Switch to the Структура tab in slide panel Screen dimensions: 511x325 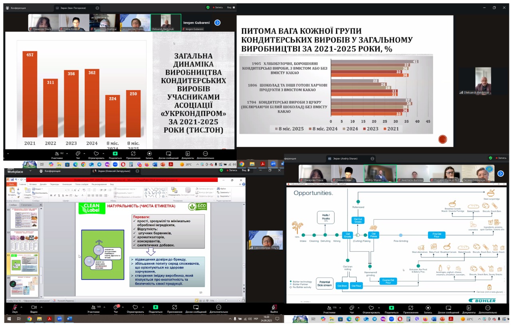[x=26, y=205]
